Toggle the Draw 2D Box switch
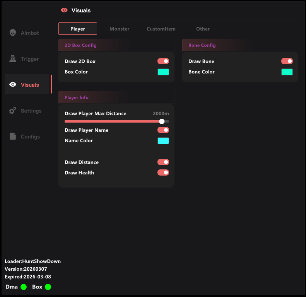This screenshot has width=306, height=297. point(163,61)
